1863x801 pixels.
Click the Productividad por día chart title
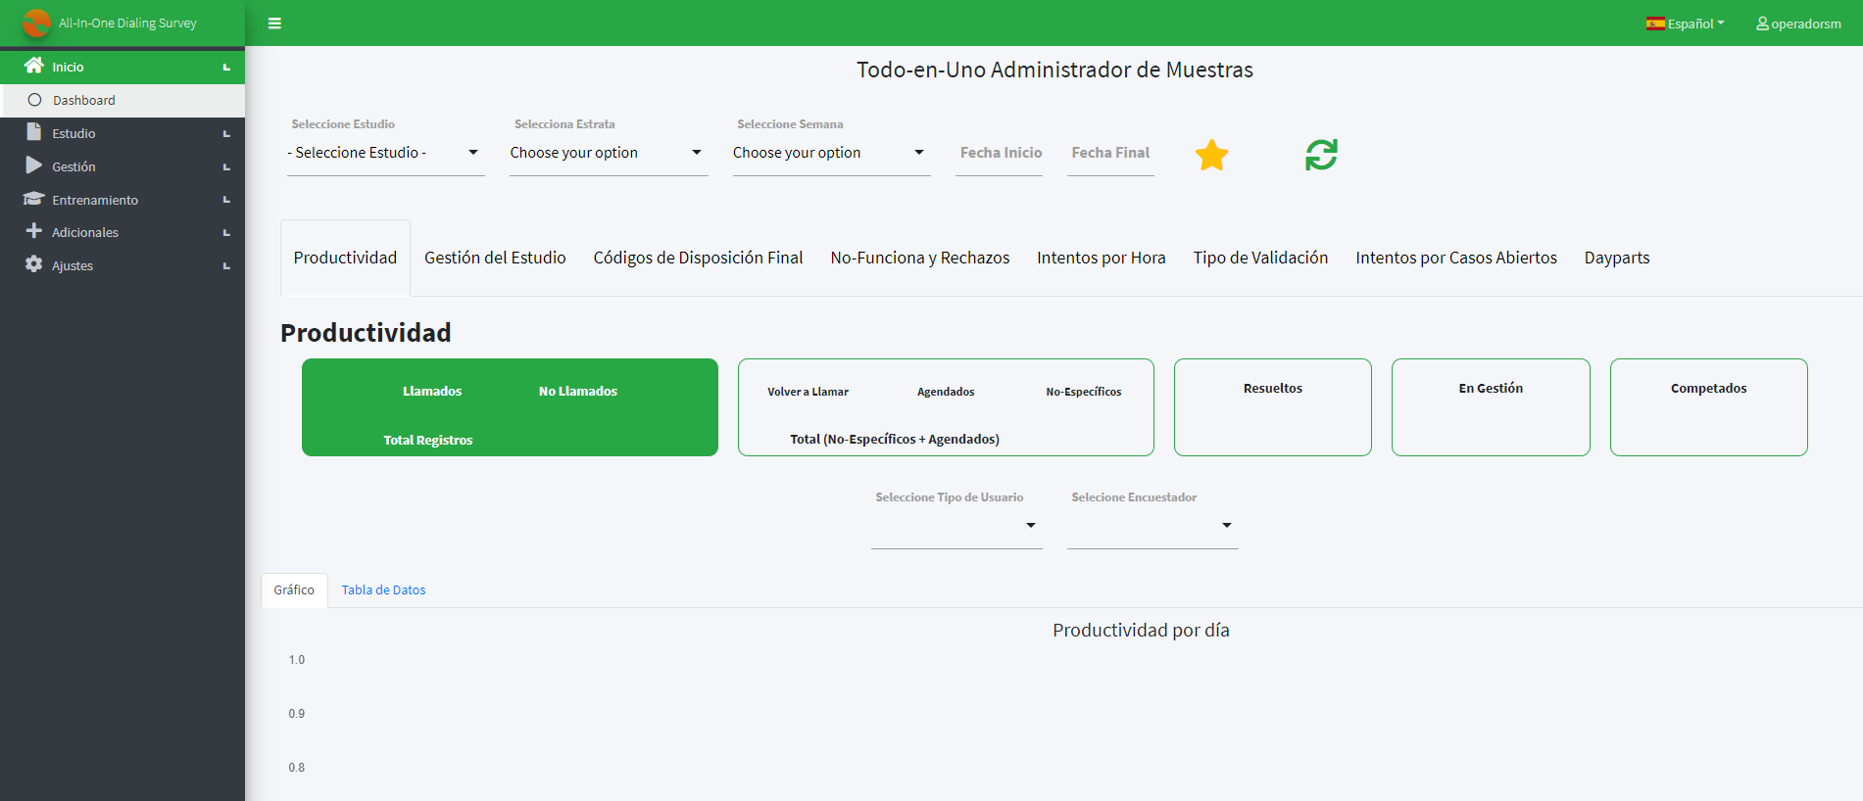pos(1141,631)
